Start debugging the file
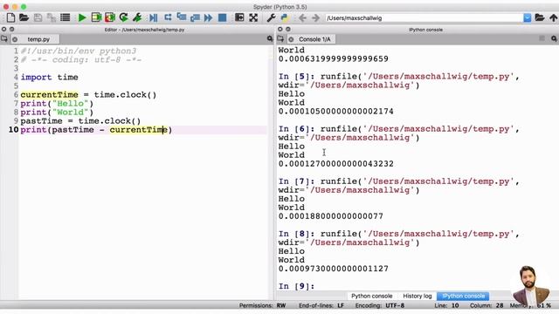Image resolution: width=559 pixels, height=314 pixels. point(154,17)
